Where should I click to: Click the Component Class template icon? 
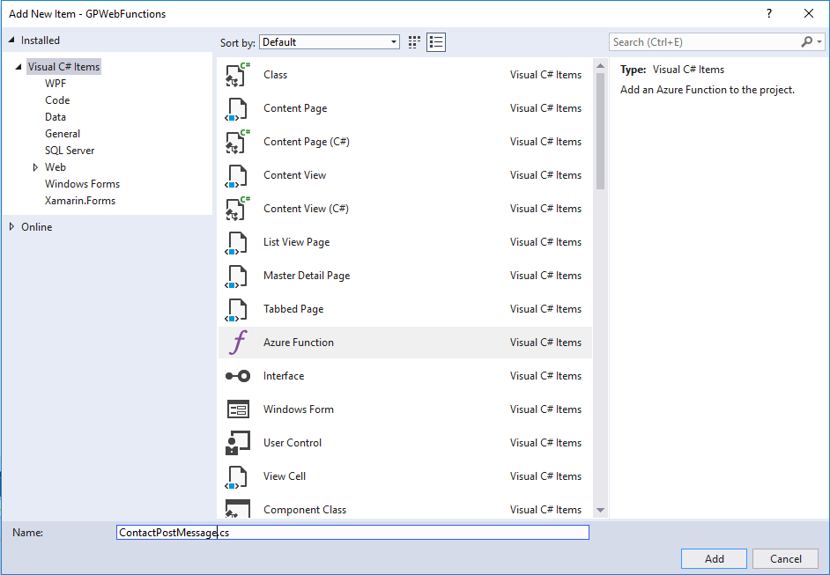(238, 508)
